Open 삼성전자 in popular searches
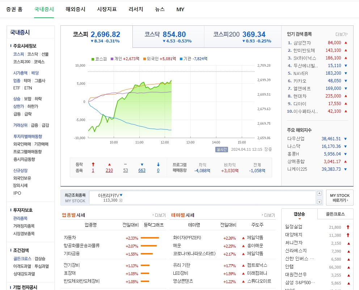Viewport: 359px width, 290px height. click(x=302, y=43)
